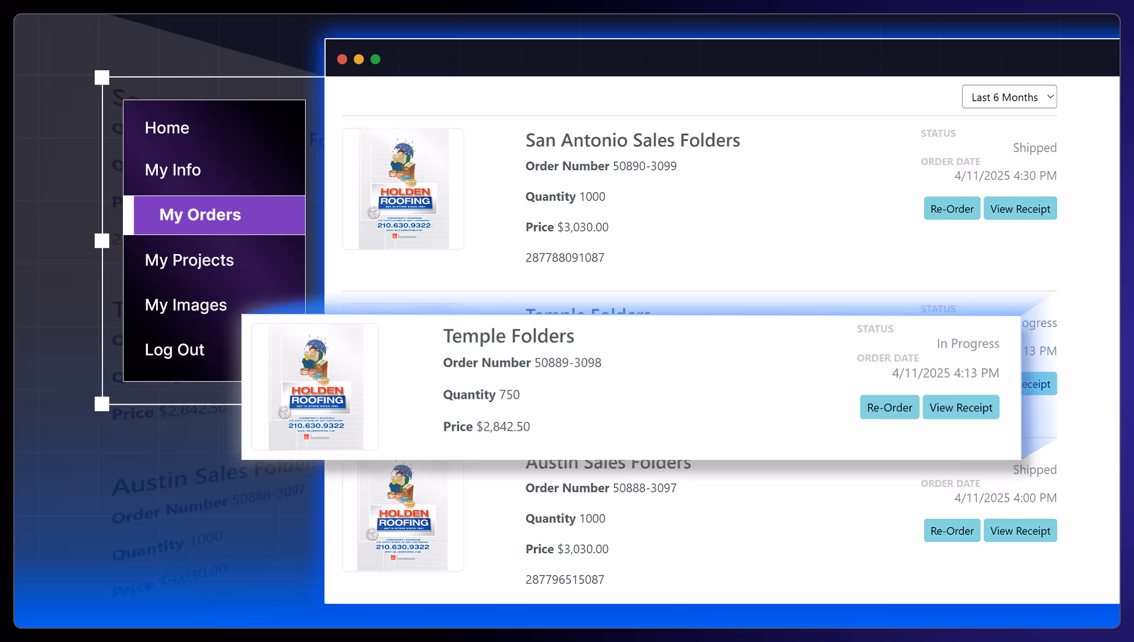Select the In Progress status text
The image size is (1134, 642).
(x=968, y=344)
